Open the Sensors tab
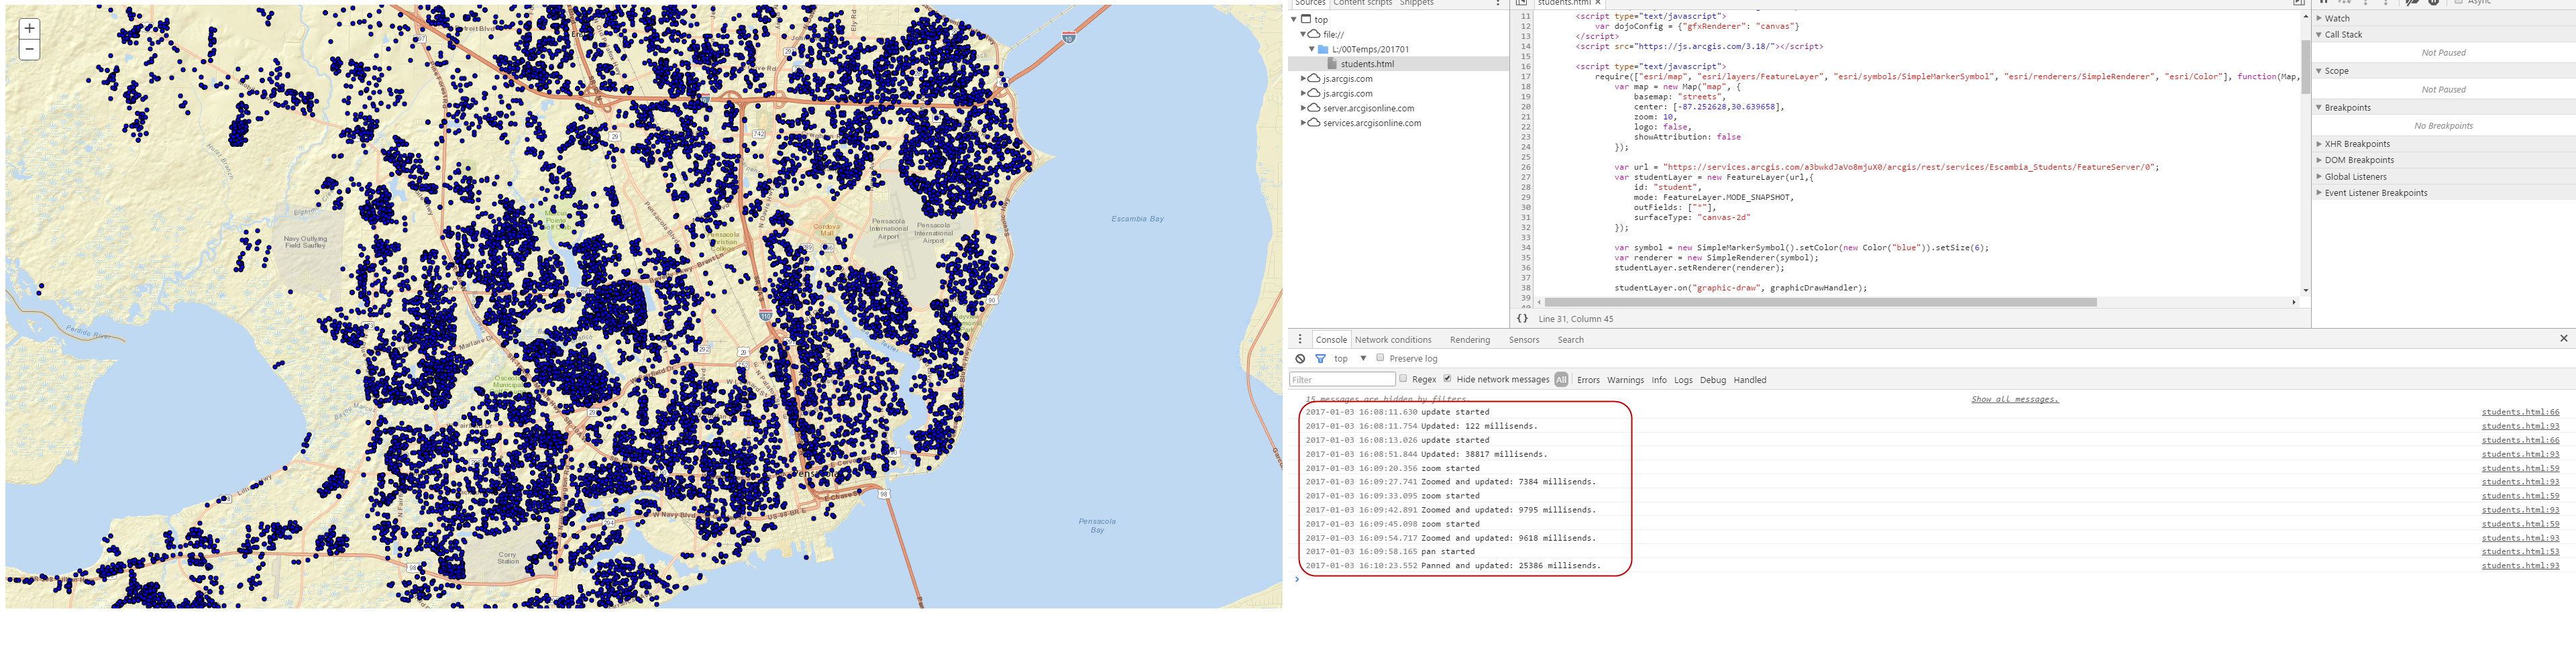 tap(1524, 340)
